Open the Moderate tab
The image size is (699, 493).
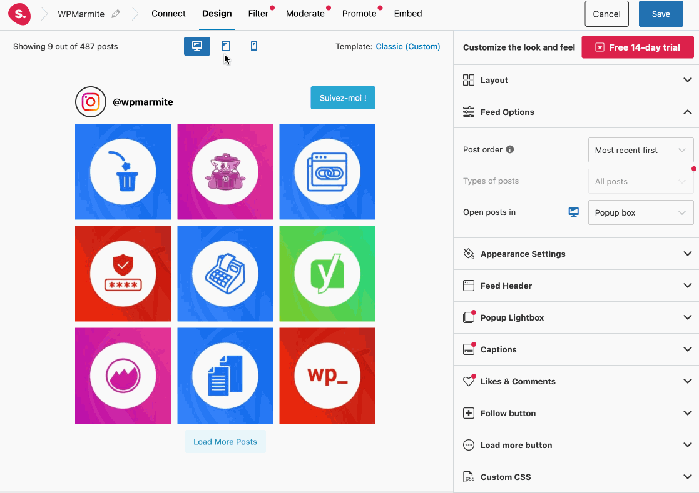click(305, 14)
